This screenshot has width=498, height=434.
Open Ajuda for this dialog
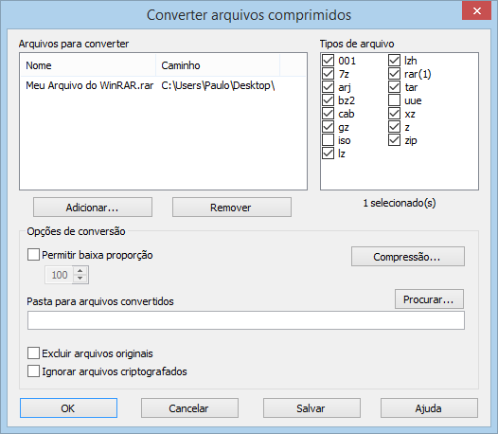tap(429, 407)
